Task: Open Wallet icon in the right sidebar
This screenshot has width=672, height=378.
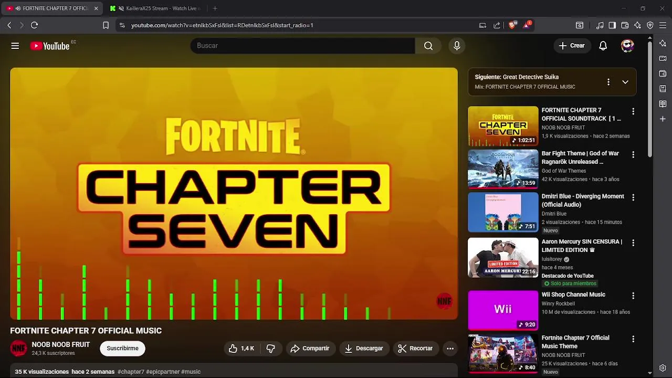Action: (663, 73)
